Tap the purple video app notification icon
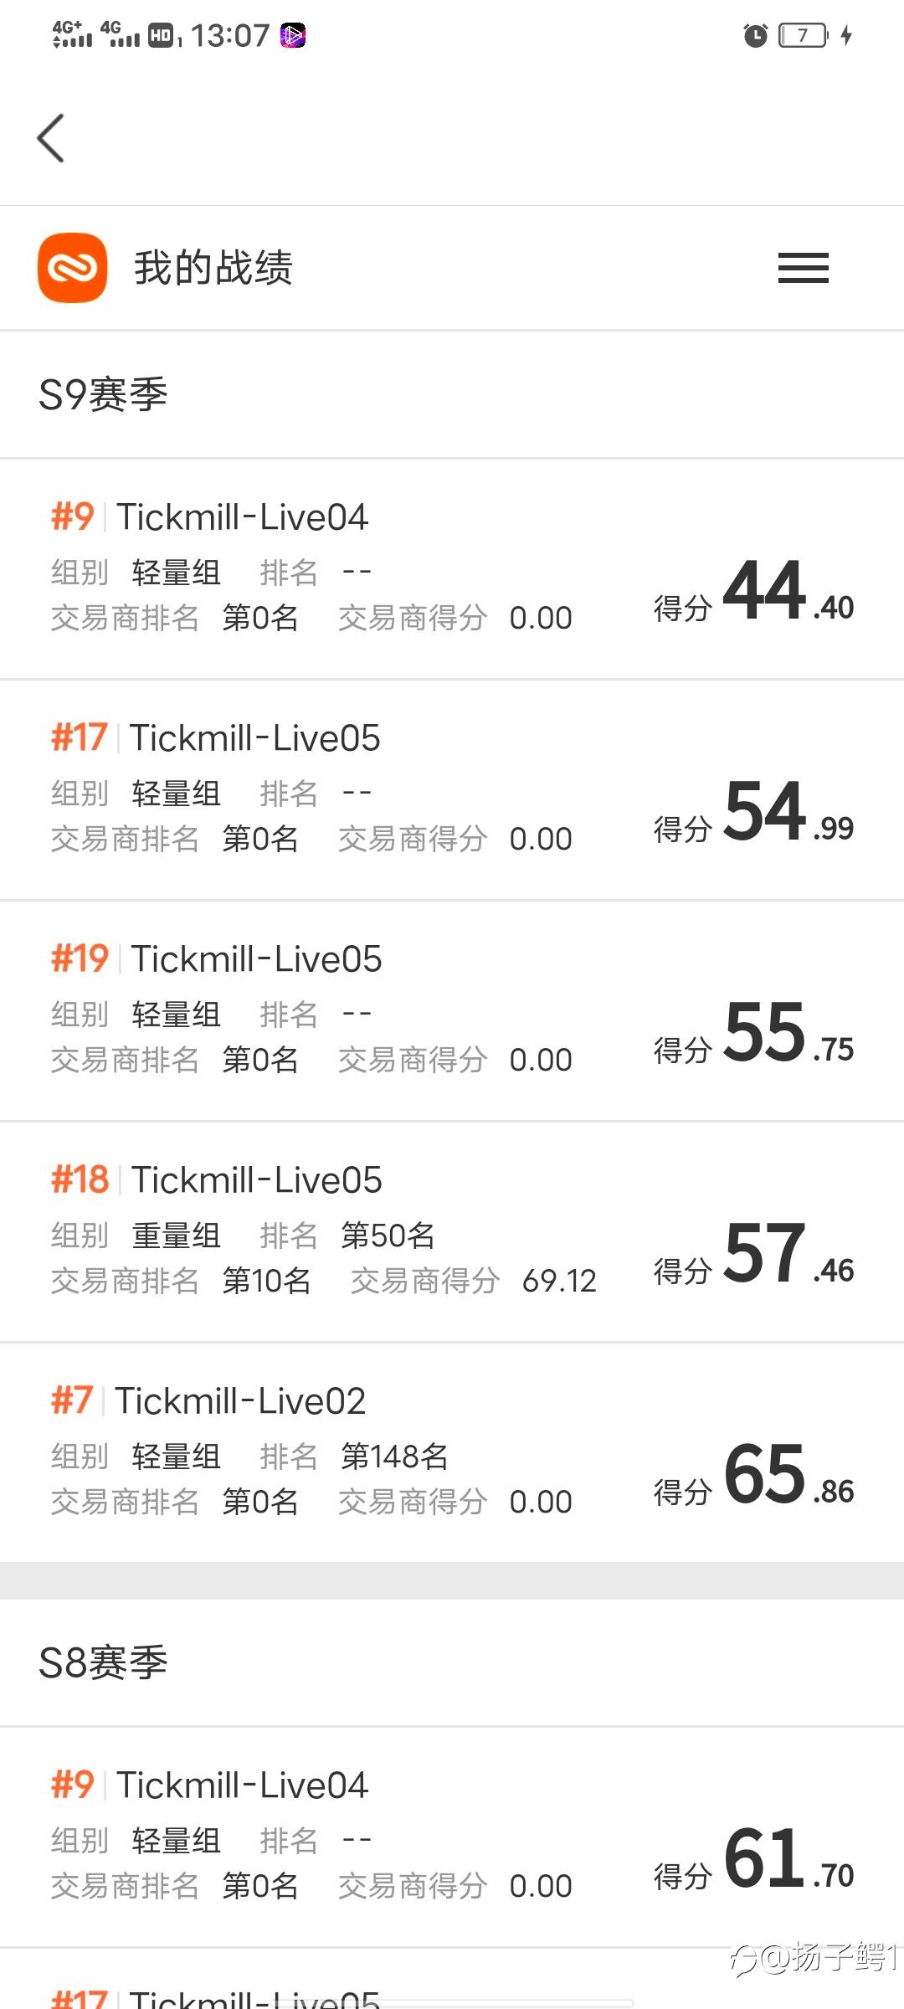The image size is (904, 2009). pos(293,35)
